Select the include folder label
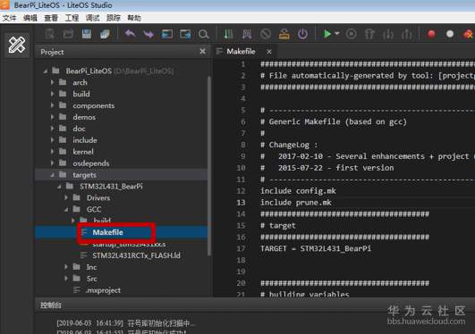Screen dimensions: 475x334 (x=85, y=140)
